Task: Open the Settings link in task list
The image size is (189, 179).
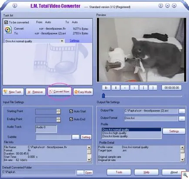Action: (x=74, y=41)
